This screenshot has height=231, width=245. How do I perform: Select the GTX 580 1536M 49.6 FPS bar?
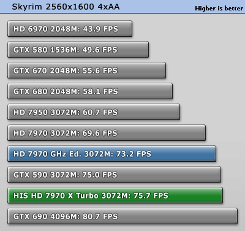point(78,50)
